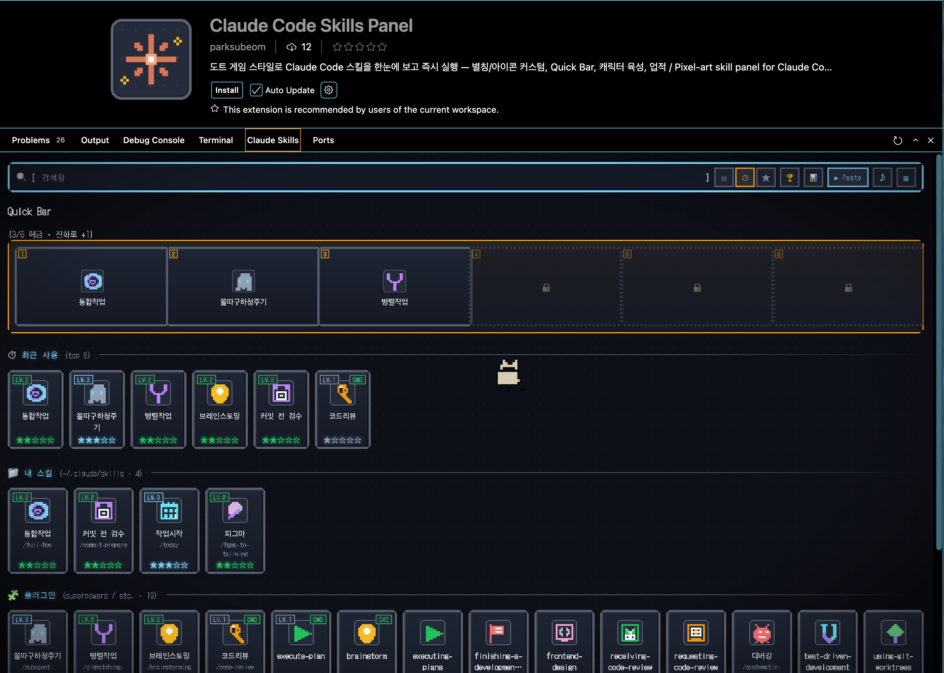This screenshot has height=673, width=944.
Task: Click the Paste mode button
Action: pos(847,178)
